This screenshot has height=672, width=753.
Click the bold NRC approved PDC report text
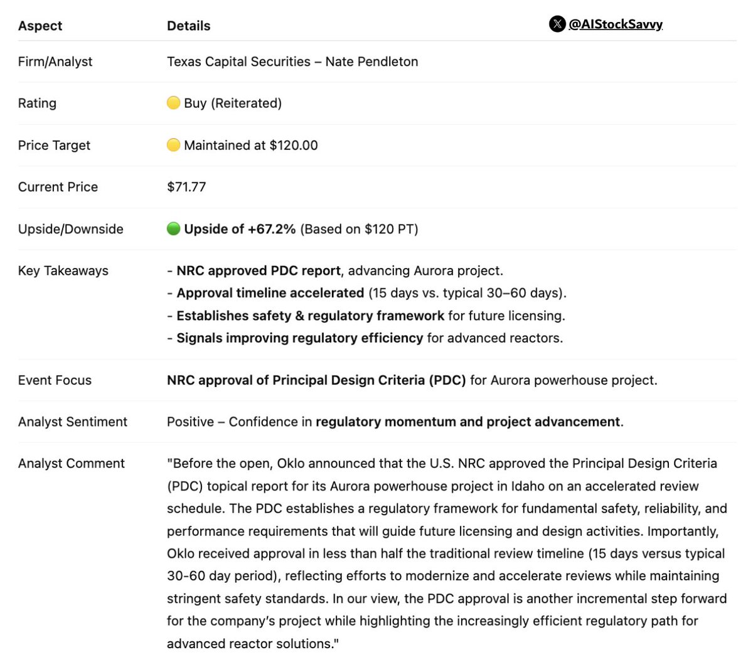coord(259,270)
